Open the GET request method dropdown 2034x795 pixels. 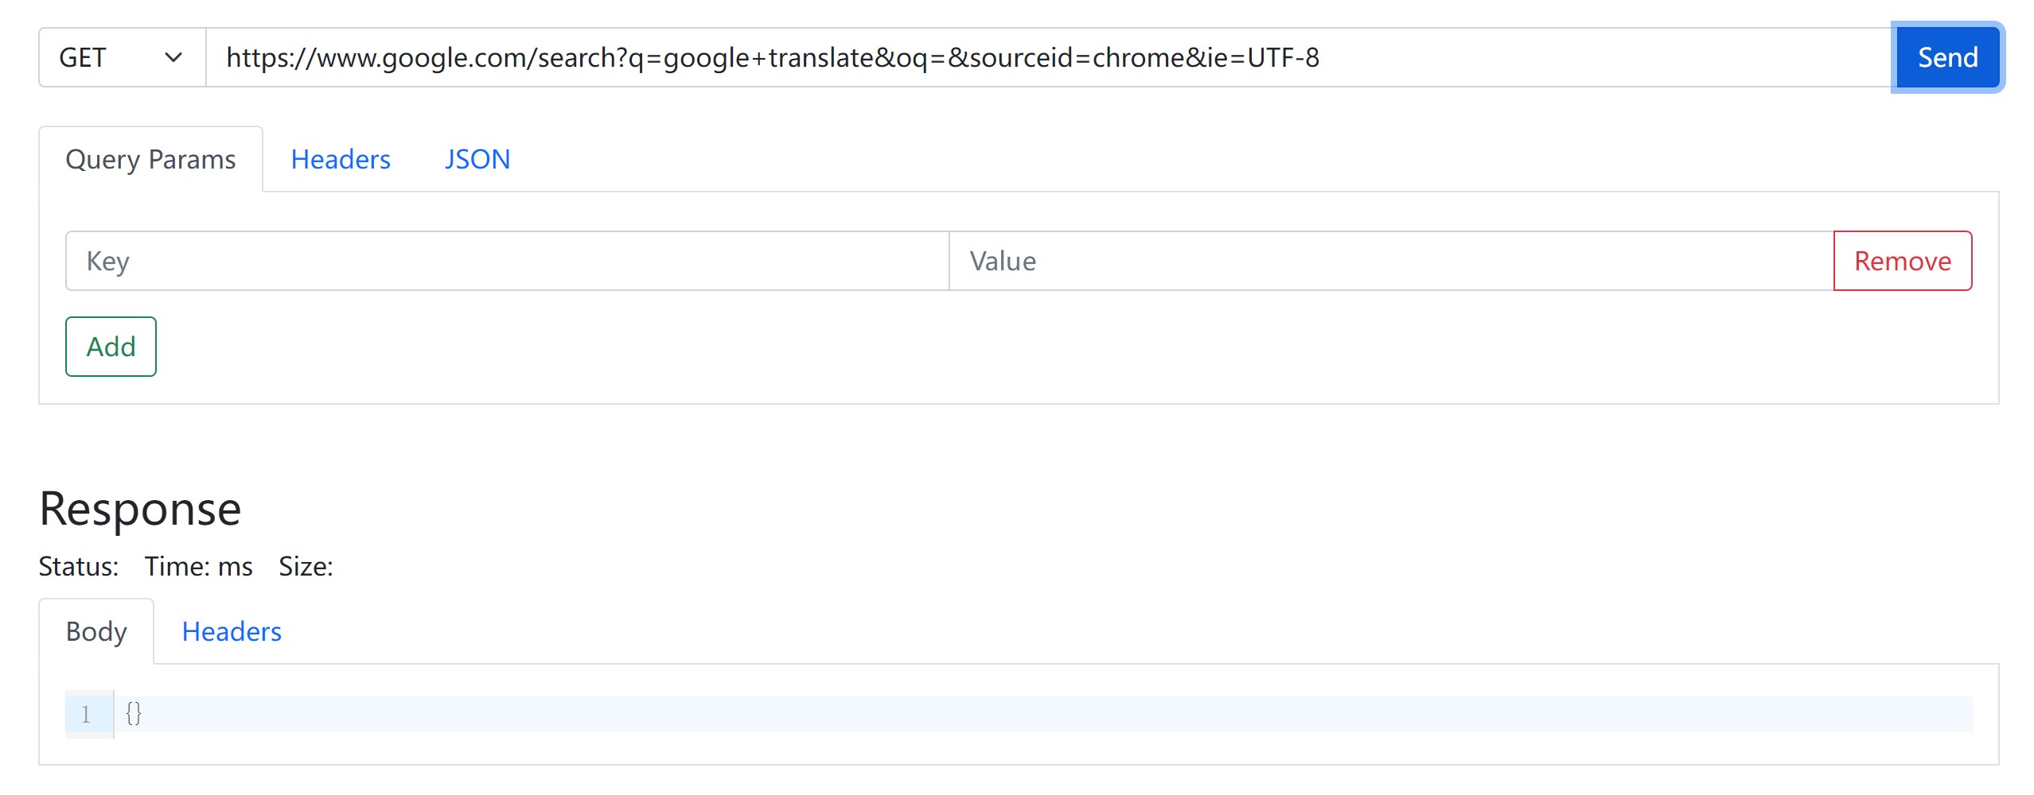click(123, 57)
